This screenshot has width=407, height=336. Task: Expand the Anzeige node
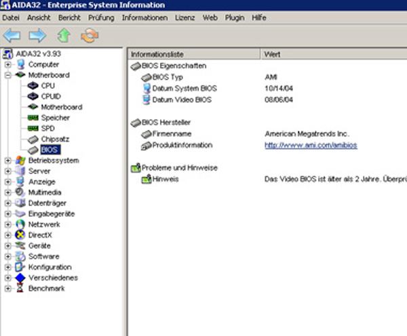click(8, 182)
